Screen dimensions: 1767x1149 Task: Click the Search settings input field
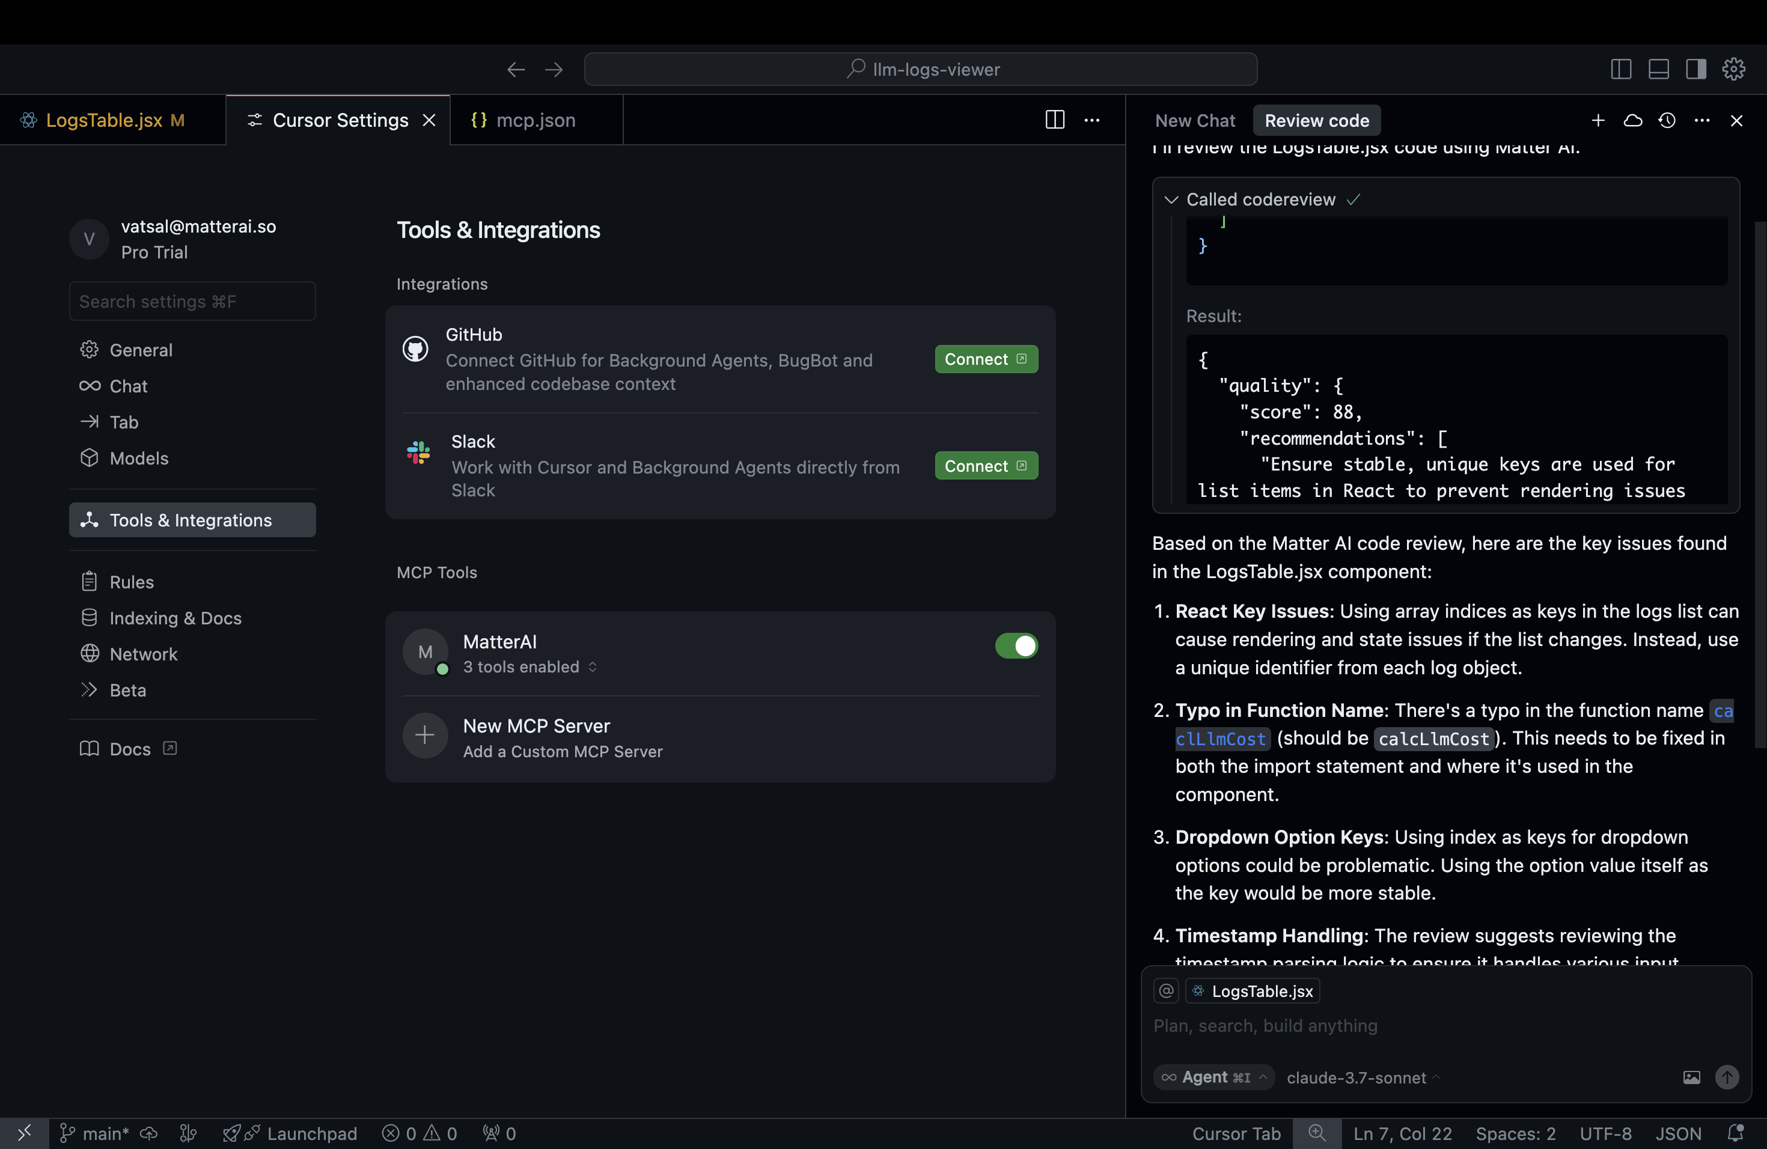pyautogui.click(x=192, y=301)
